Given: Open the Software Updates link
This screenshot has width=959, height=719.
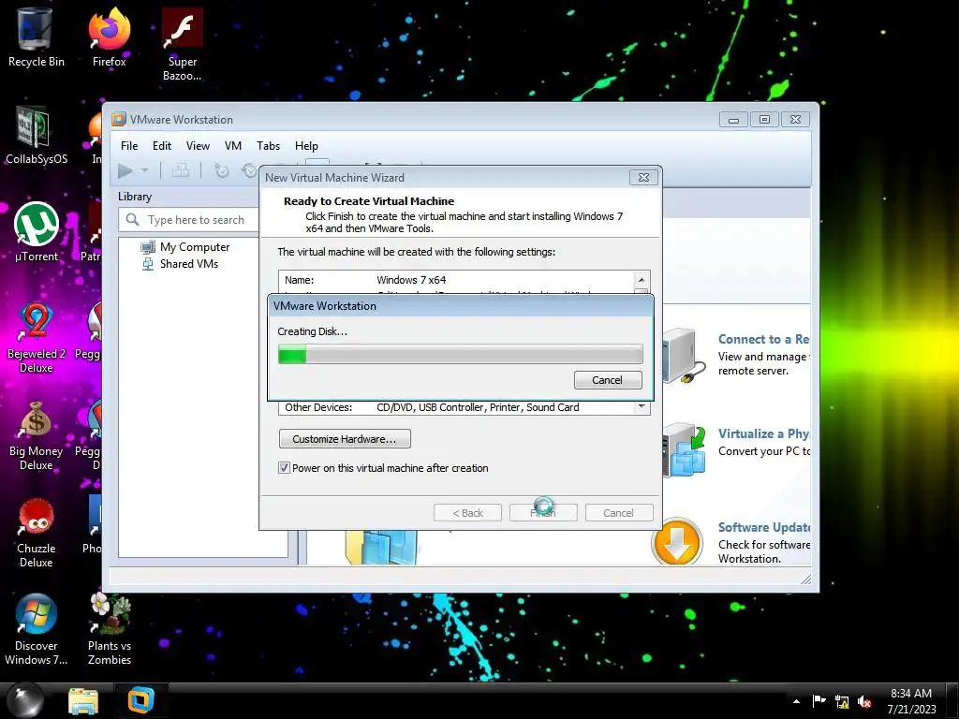Looking at the screenshot, I should pyautogui.click(x=764, y=527).
